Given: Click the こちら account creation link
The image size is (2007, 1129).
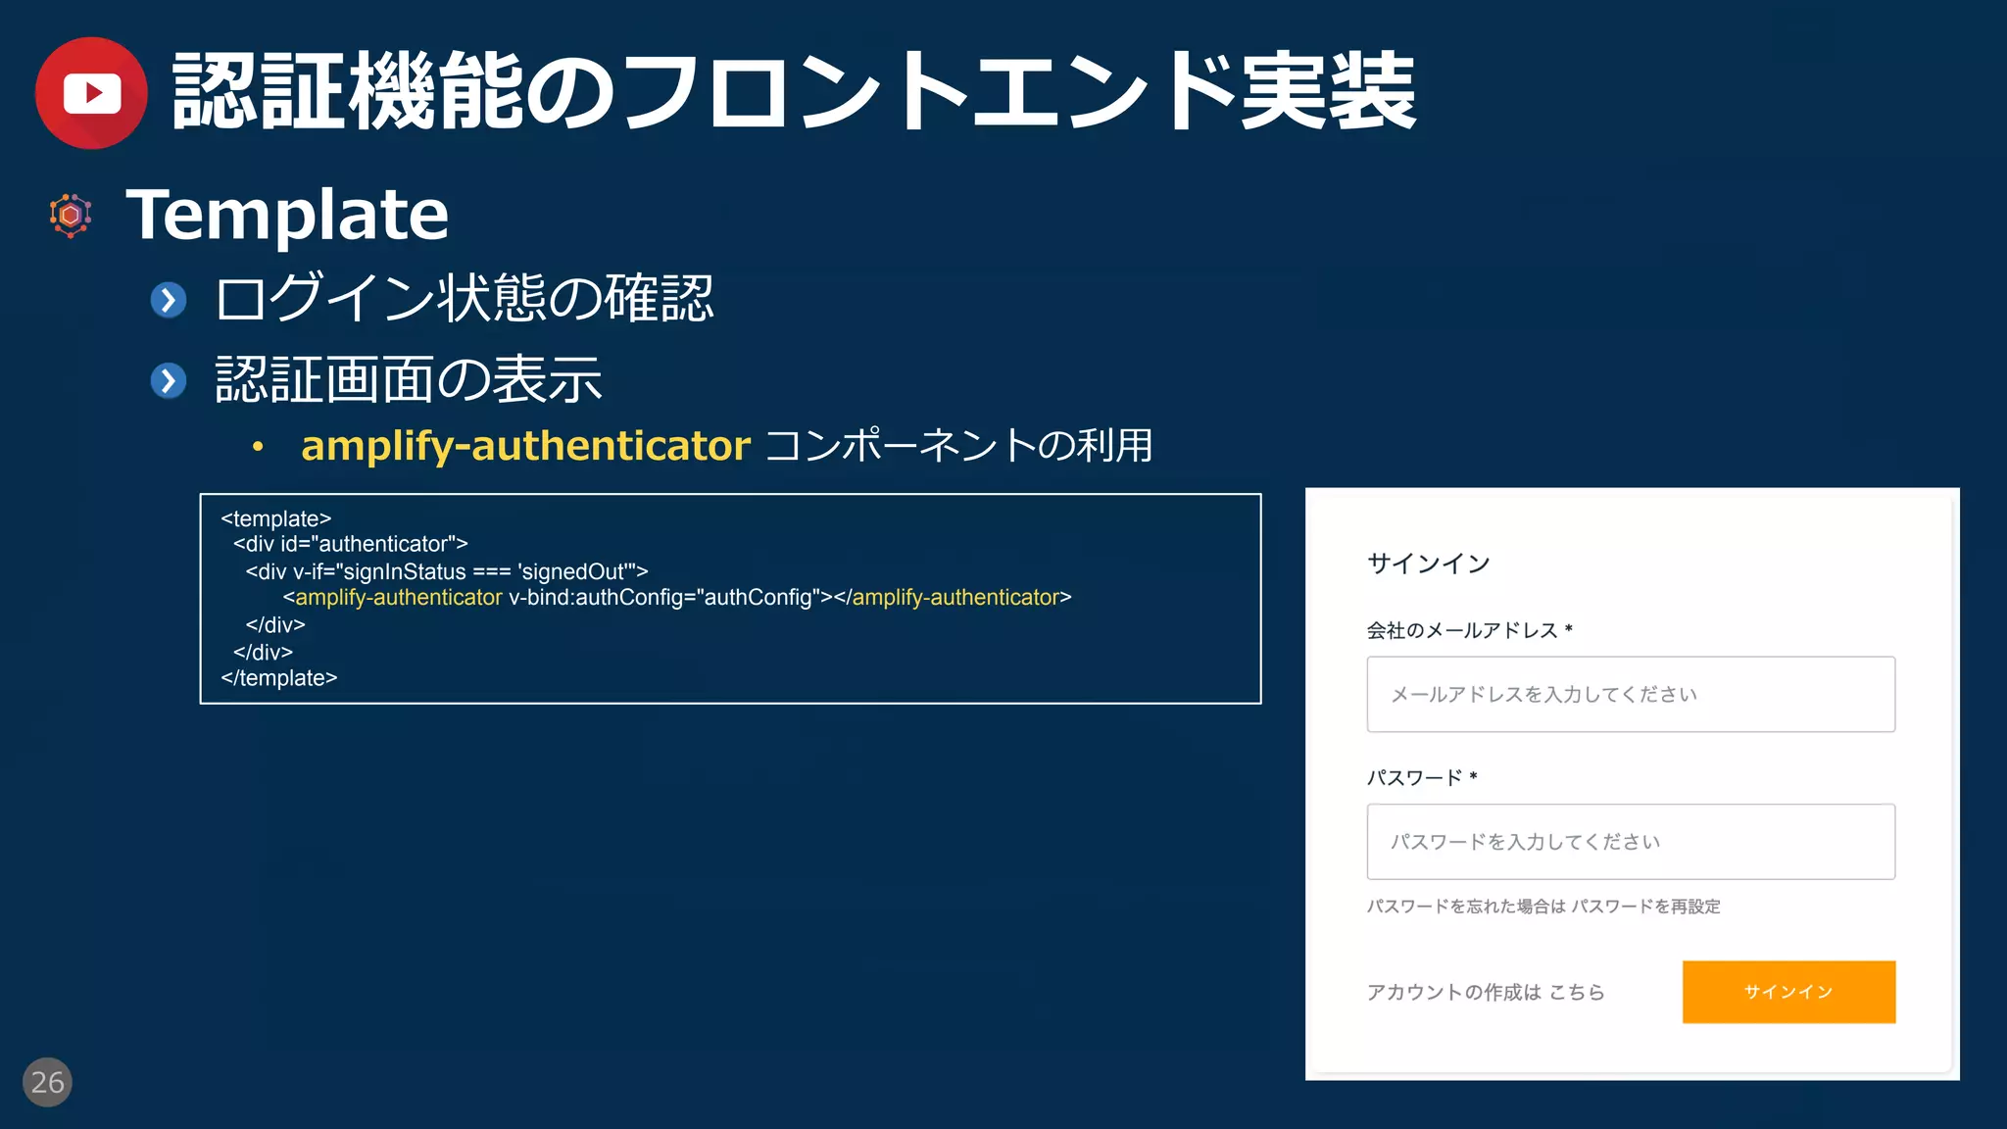Looking at the screenshot, I should pyautogui.click(x=1577, y=992).
